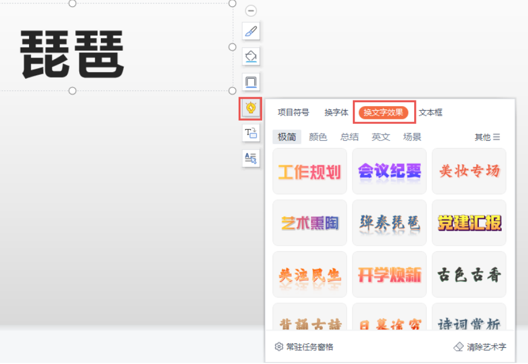Select the 场景 category
This screenshot has width=528, height=364.
click(x=412, y=137)
